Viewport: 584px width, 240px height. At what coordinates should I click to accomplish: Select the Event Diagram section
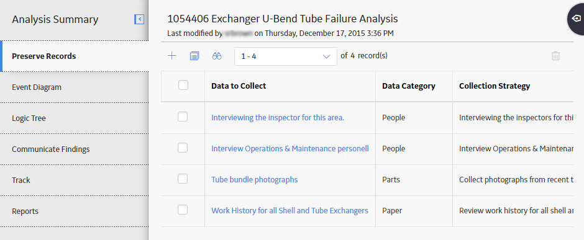click(x=75, y=87)
